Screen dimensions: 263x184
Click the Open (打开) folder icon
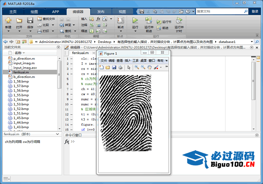pyautogui.click(x=19, y=21)
